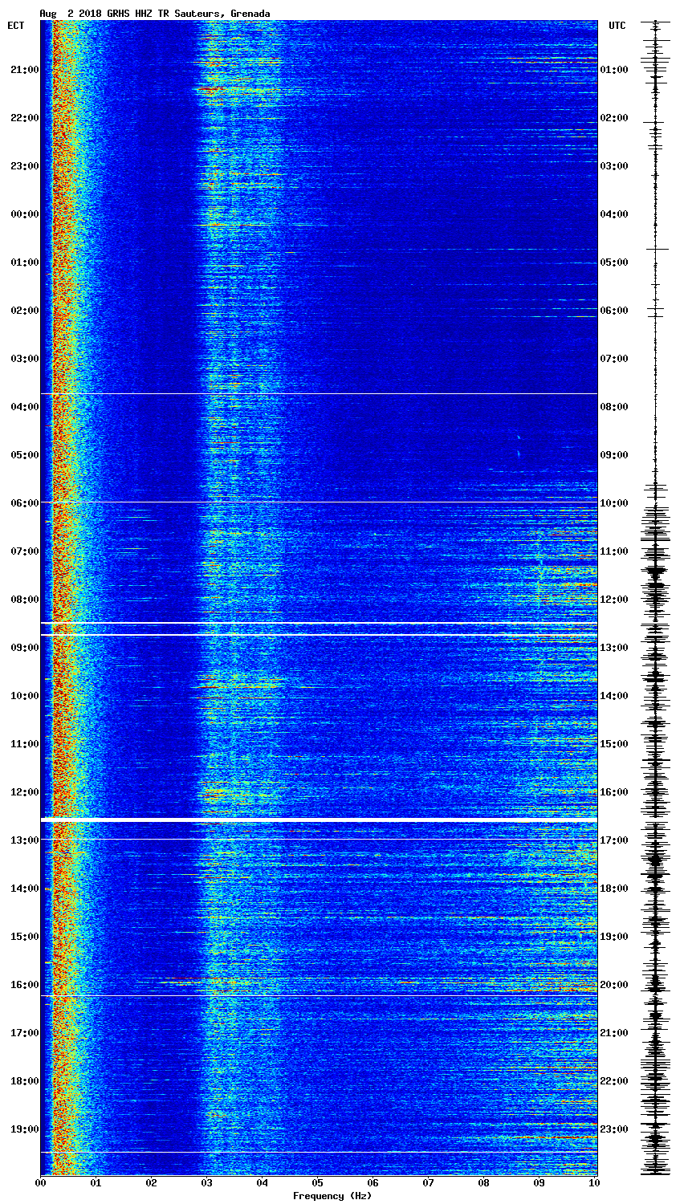
Task: Click the 13:00 ECT time label
Action: point(24,840)
